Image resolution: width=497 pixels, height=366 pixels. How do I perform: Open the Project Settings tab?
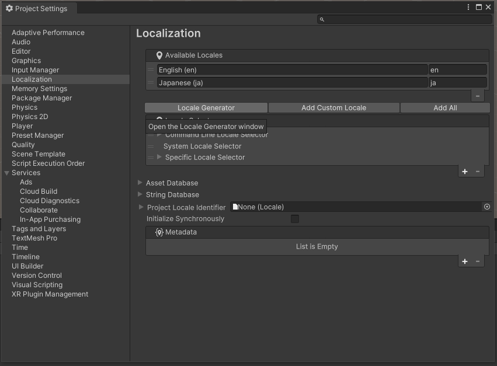click(x=39, y=9)
